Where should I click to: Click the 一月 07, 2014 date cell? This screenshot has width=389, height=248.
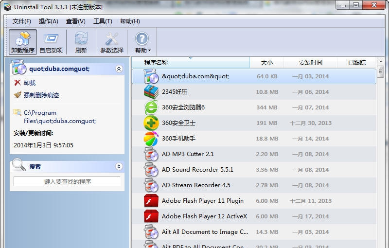click(x=311, y=107)
